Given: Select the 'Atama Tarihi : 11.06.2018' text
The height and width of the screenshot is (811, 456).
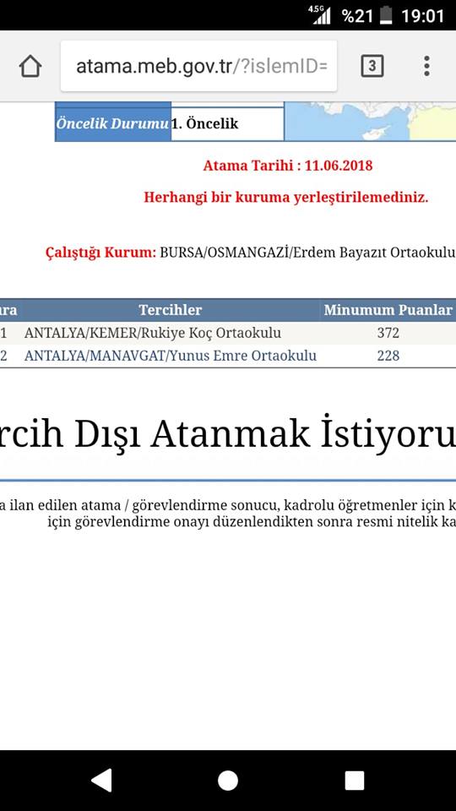Looking at the screenshot, I should [287, 166].
